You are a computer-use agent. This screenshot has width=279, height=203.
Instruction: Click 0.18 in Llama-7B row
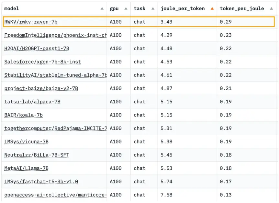[x=226, y=168]
